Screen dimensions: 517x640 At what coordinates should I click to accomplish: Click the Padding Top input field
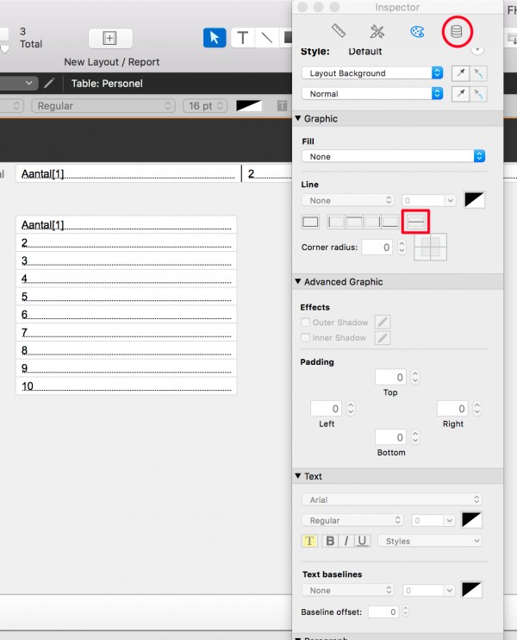click(x=390, y=377)
